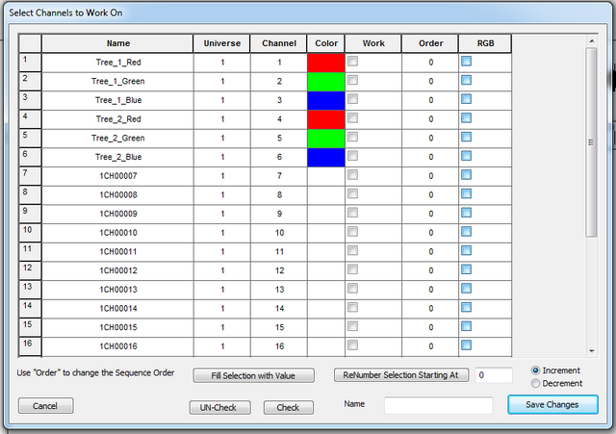Click the green color swatch of Tree_1_Green

(x=326, y=82)
